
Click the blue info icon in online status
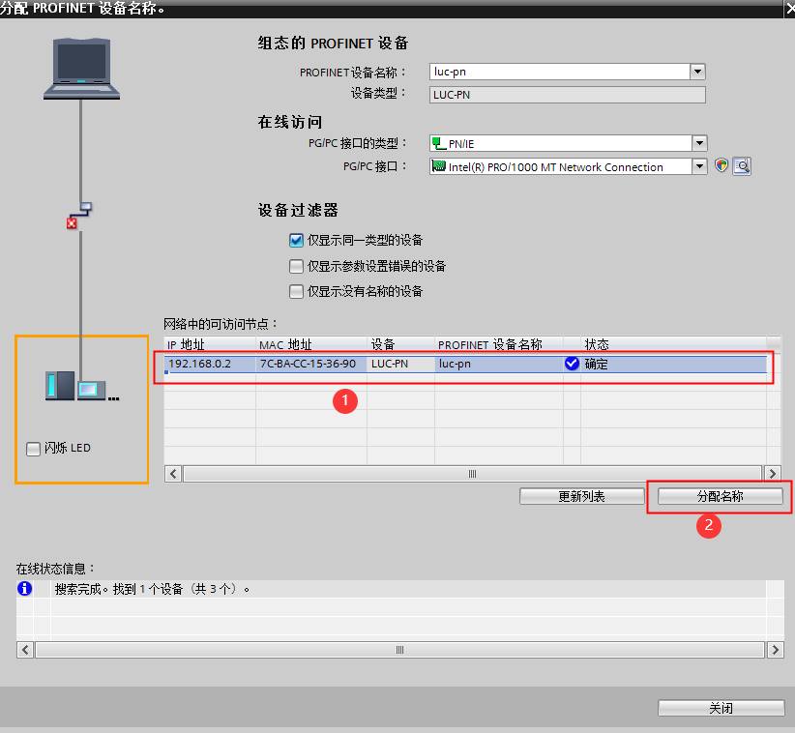click(x=25, y=588)
